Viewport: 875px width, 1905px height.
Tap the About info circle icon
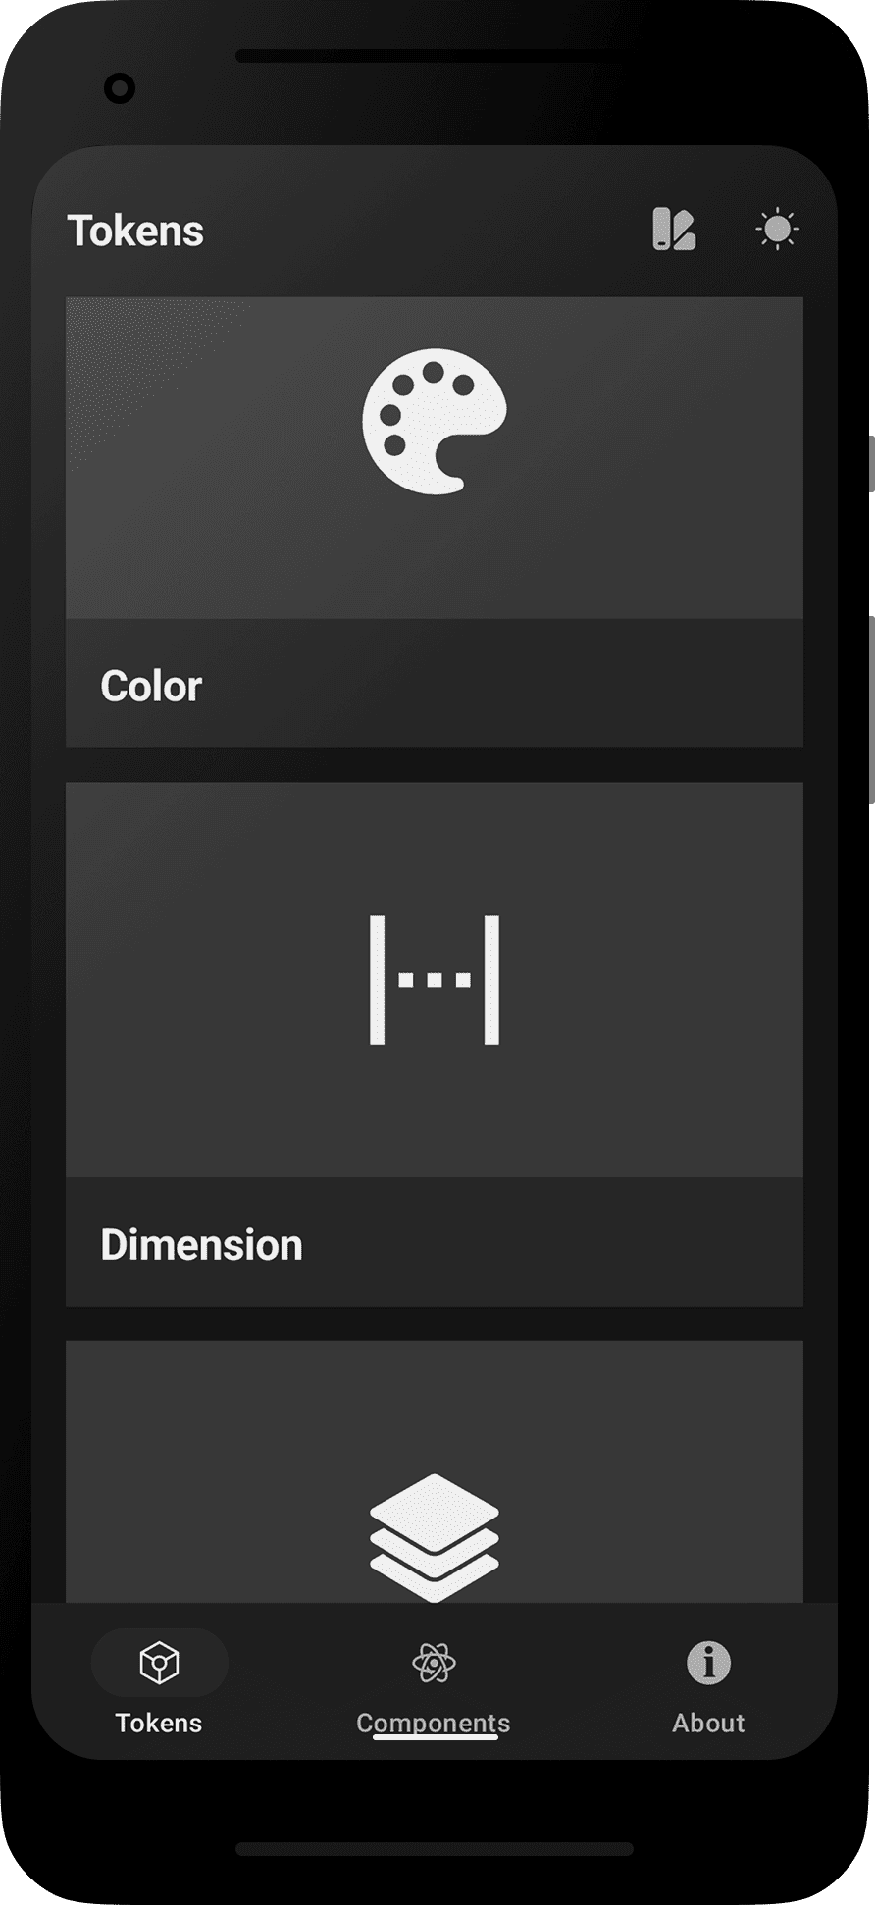[x=708, y=1663]
